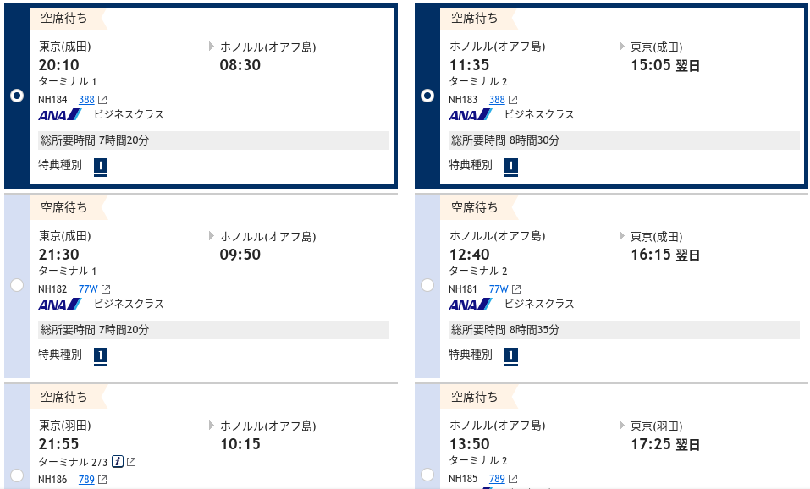Select the 12:40 Honolulu departure NH181 radio button
Image resolution: width=810 pixels, height=489 pixels.
[x=427, y=285]
